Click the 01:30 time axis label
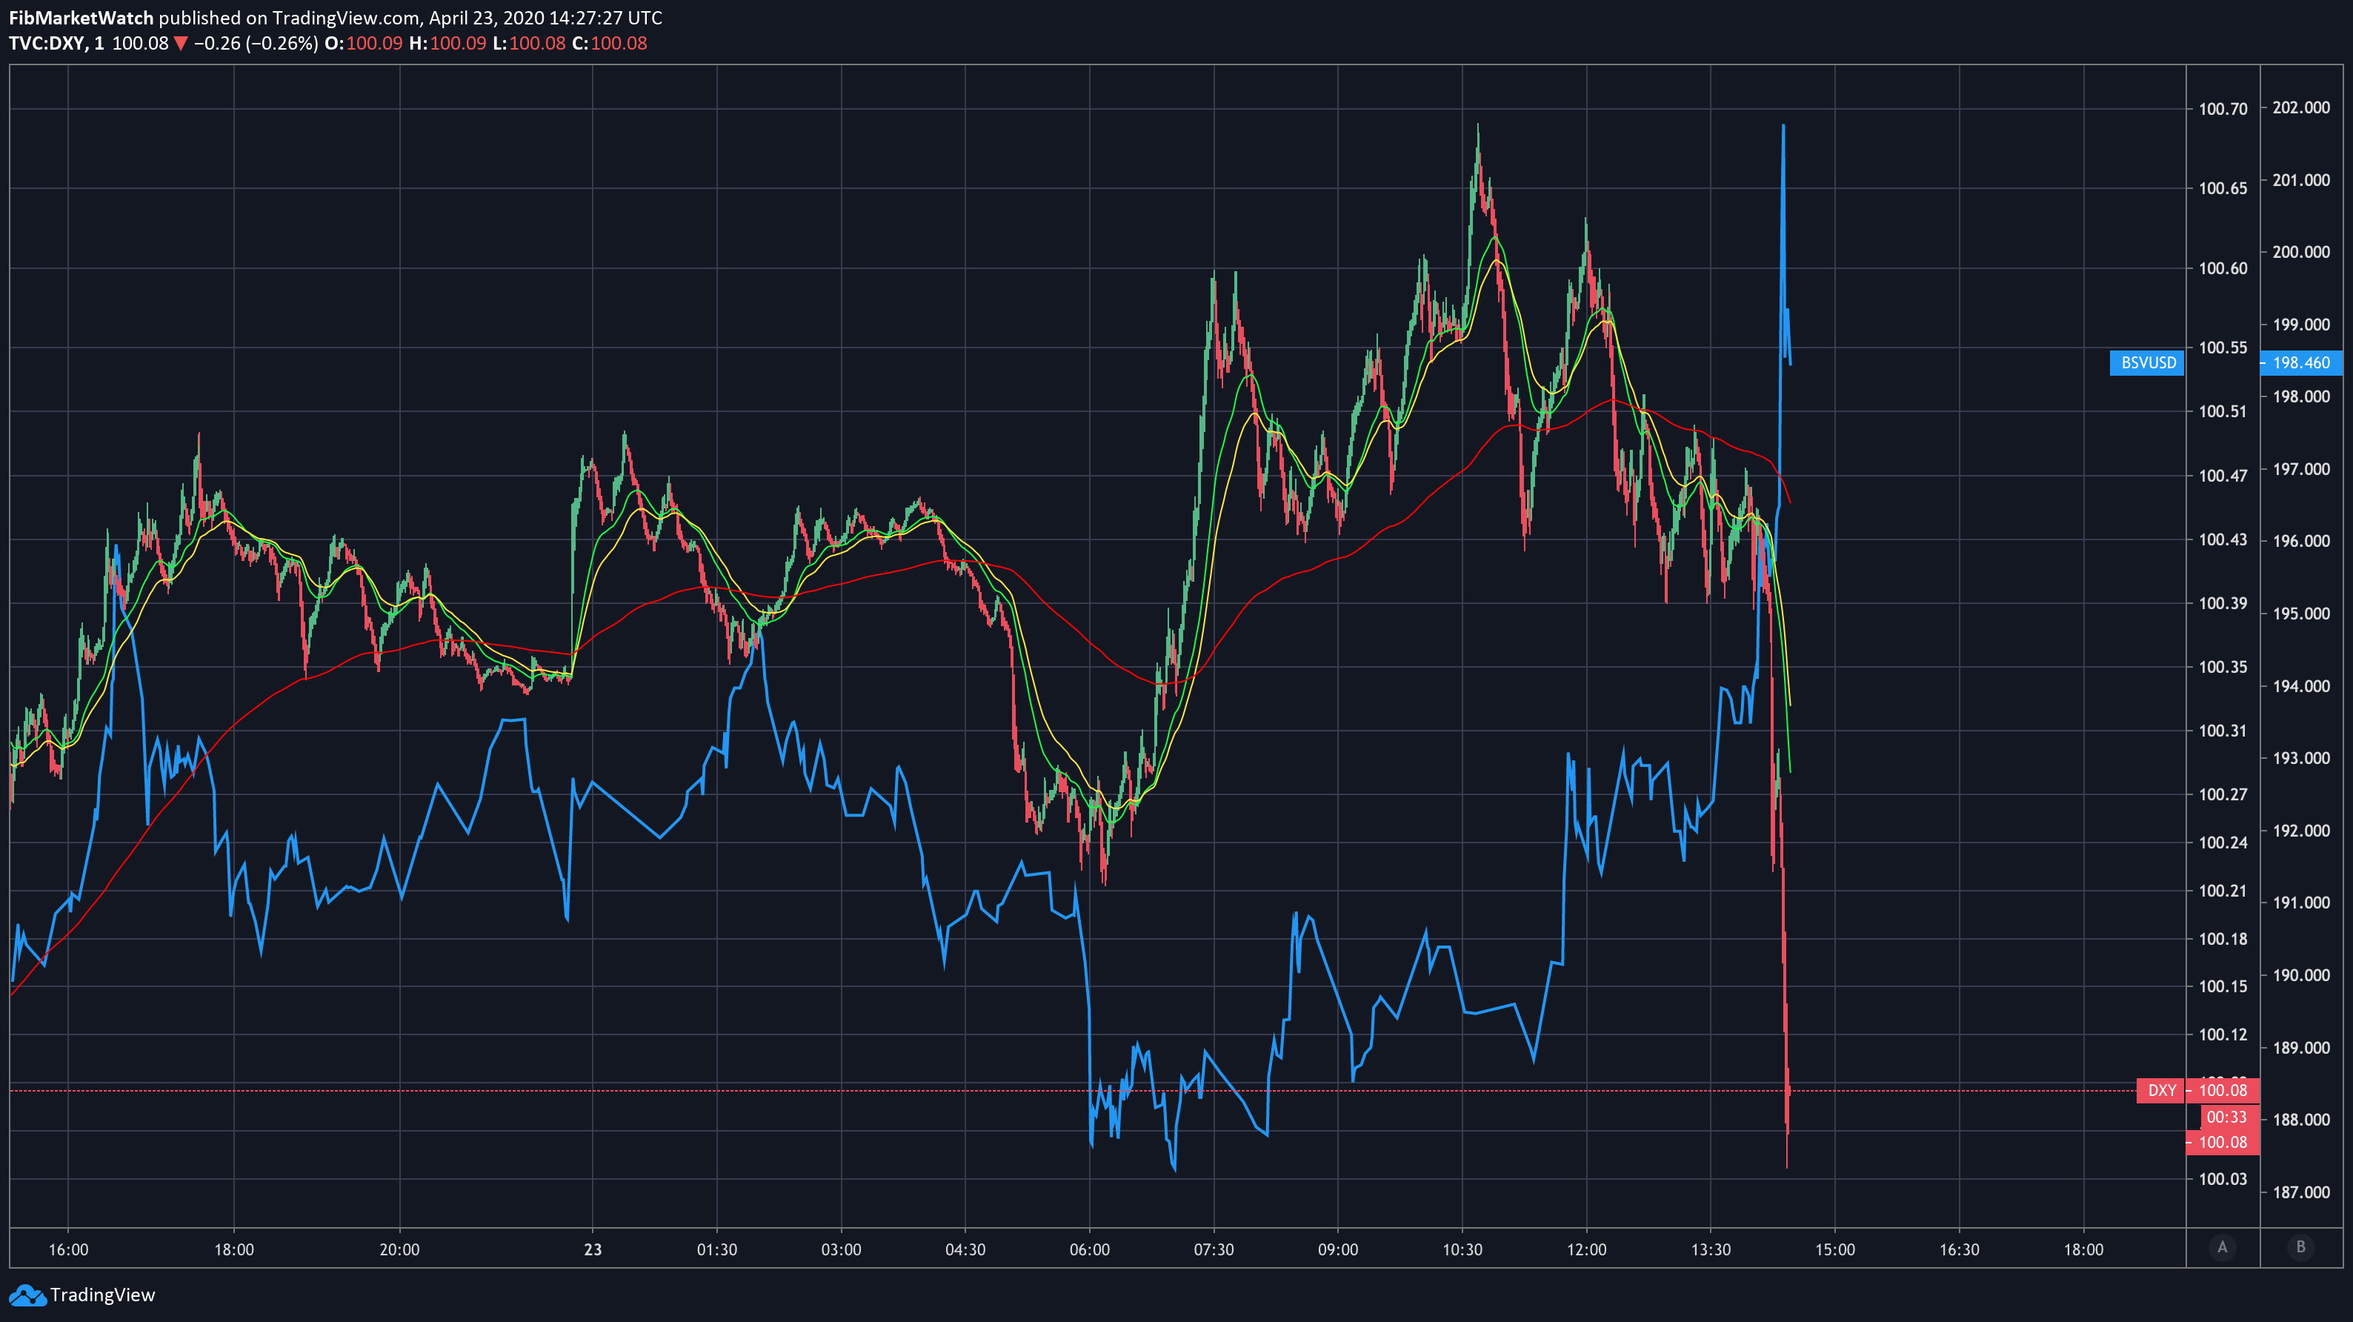The height and width of the screenshot is (1322, 2353). click(717, 1249)
